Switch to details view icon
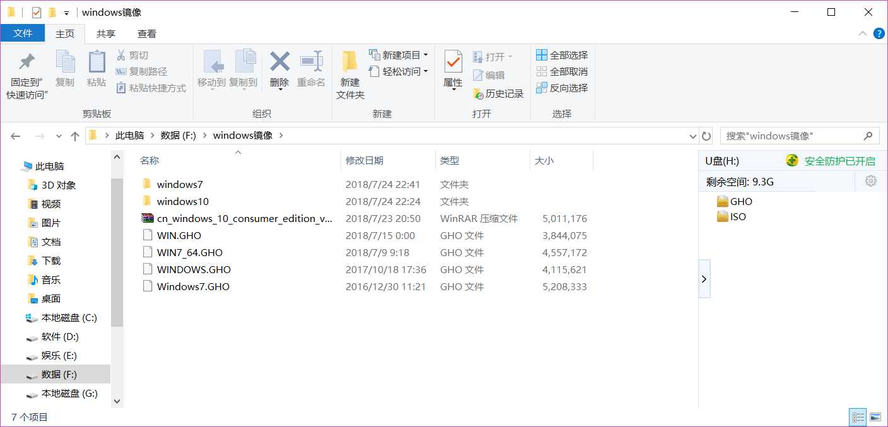Viewport: 888px width, 427px height. [x=858, y=417]
